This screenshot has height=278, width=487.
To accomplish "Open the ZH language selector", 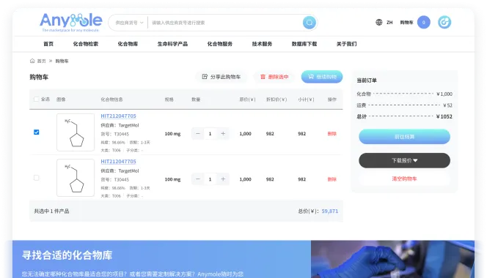I will [x=389, y=23].
